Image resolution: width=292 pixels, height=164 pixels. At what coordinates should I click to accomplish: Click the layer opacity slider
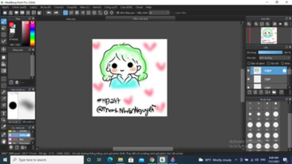(x=270, y=53)
